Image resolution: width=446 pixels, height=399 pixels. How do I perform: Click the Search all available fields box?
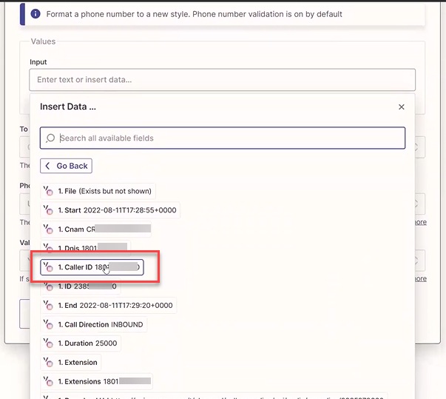[223, 138]
